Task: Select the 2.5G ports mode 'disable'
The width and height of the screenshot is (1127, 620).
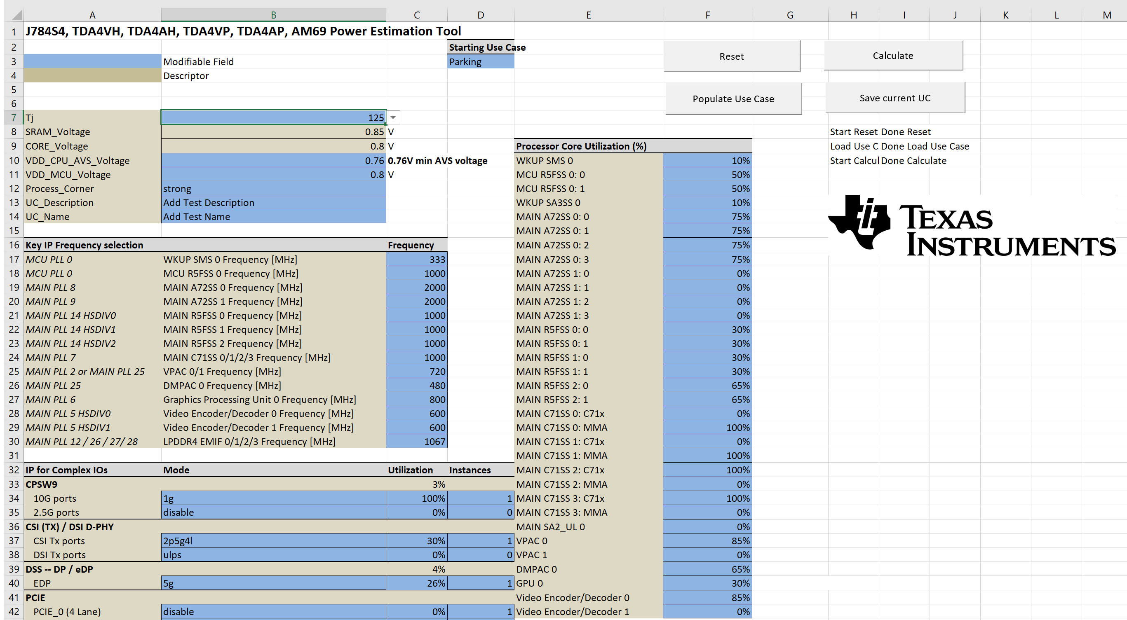Action: [273, 512]
